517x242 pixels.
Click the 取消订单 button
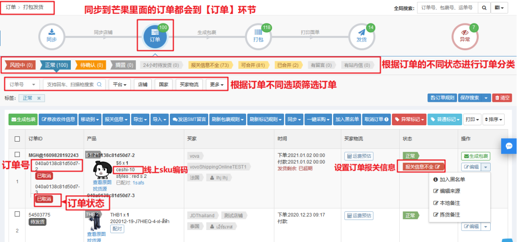tap(376, 120)
